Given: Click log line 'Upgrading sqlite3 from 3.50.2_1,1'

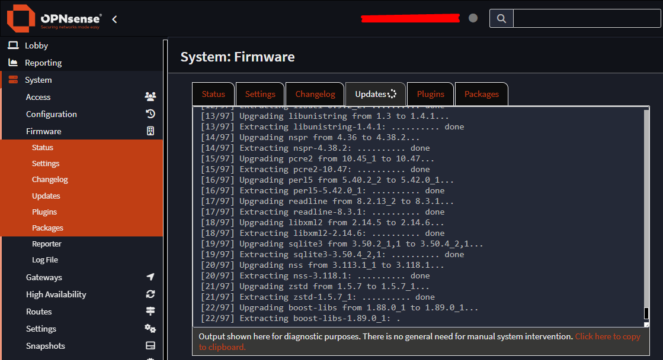Looking at the screenshot, I should pyautogui.click(x=342, y=244).
